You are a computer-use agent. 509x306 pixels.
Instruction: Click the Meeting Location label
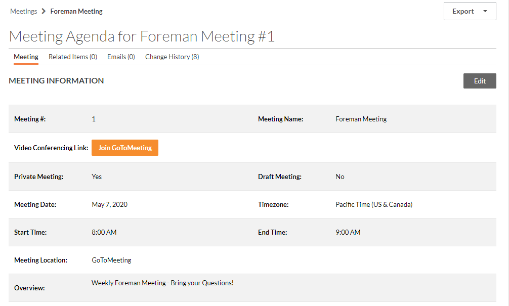point(40,260)
